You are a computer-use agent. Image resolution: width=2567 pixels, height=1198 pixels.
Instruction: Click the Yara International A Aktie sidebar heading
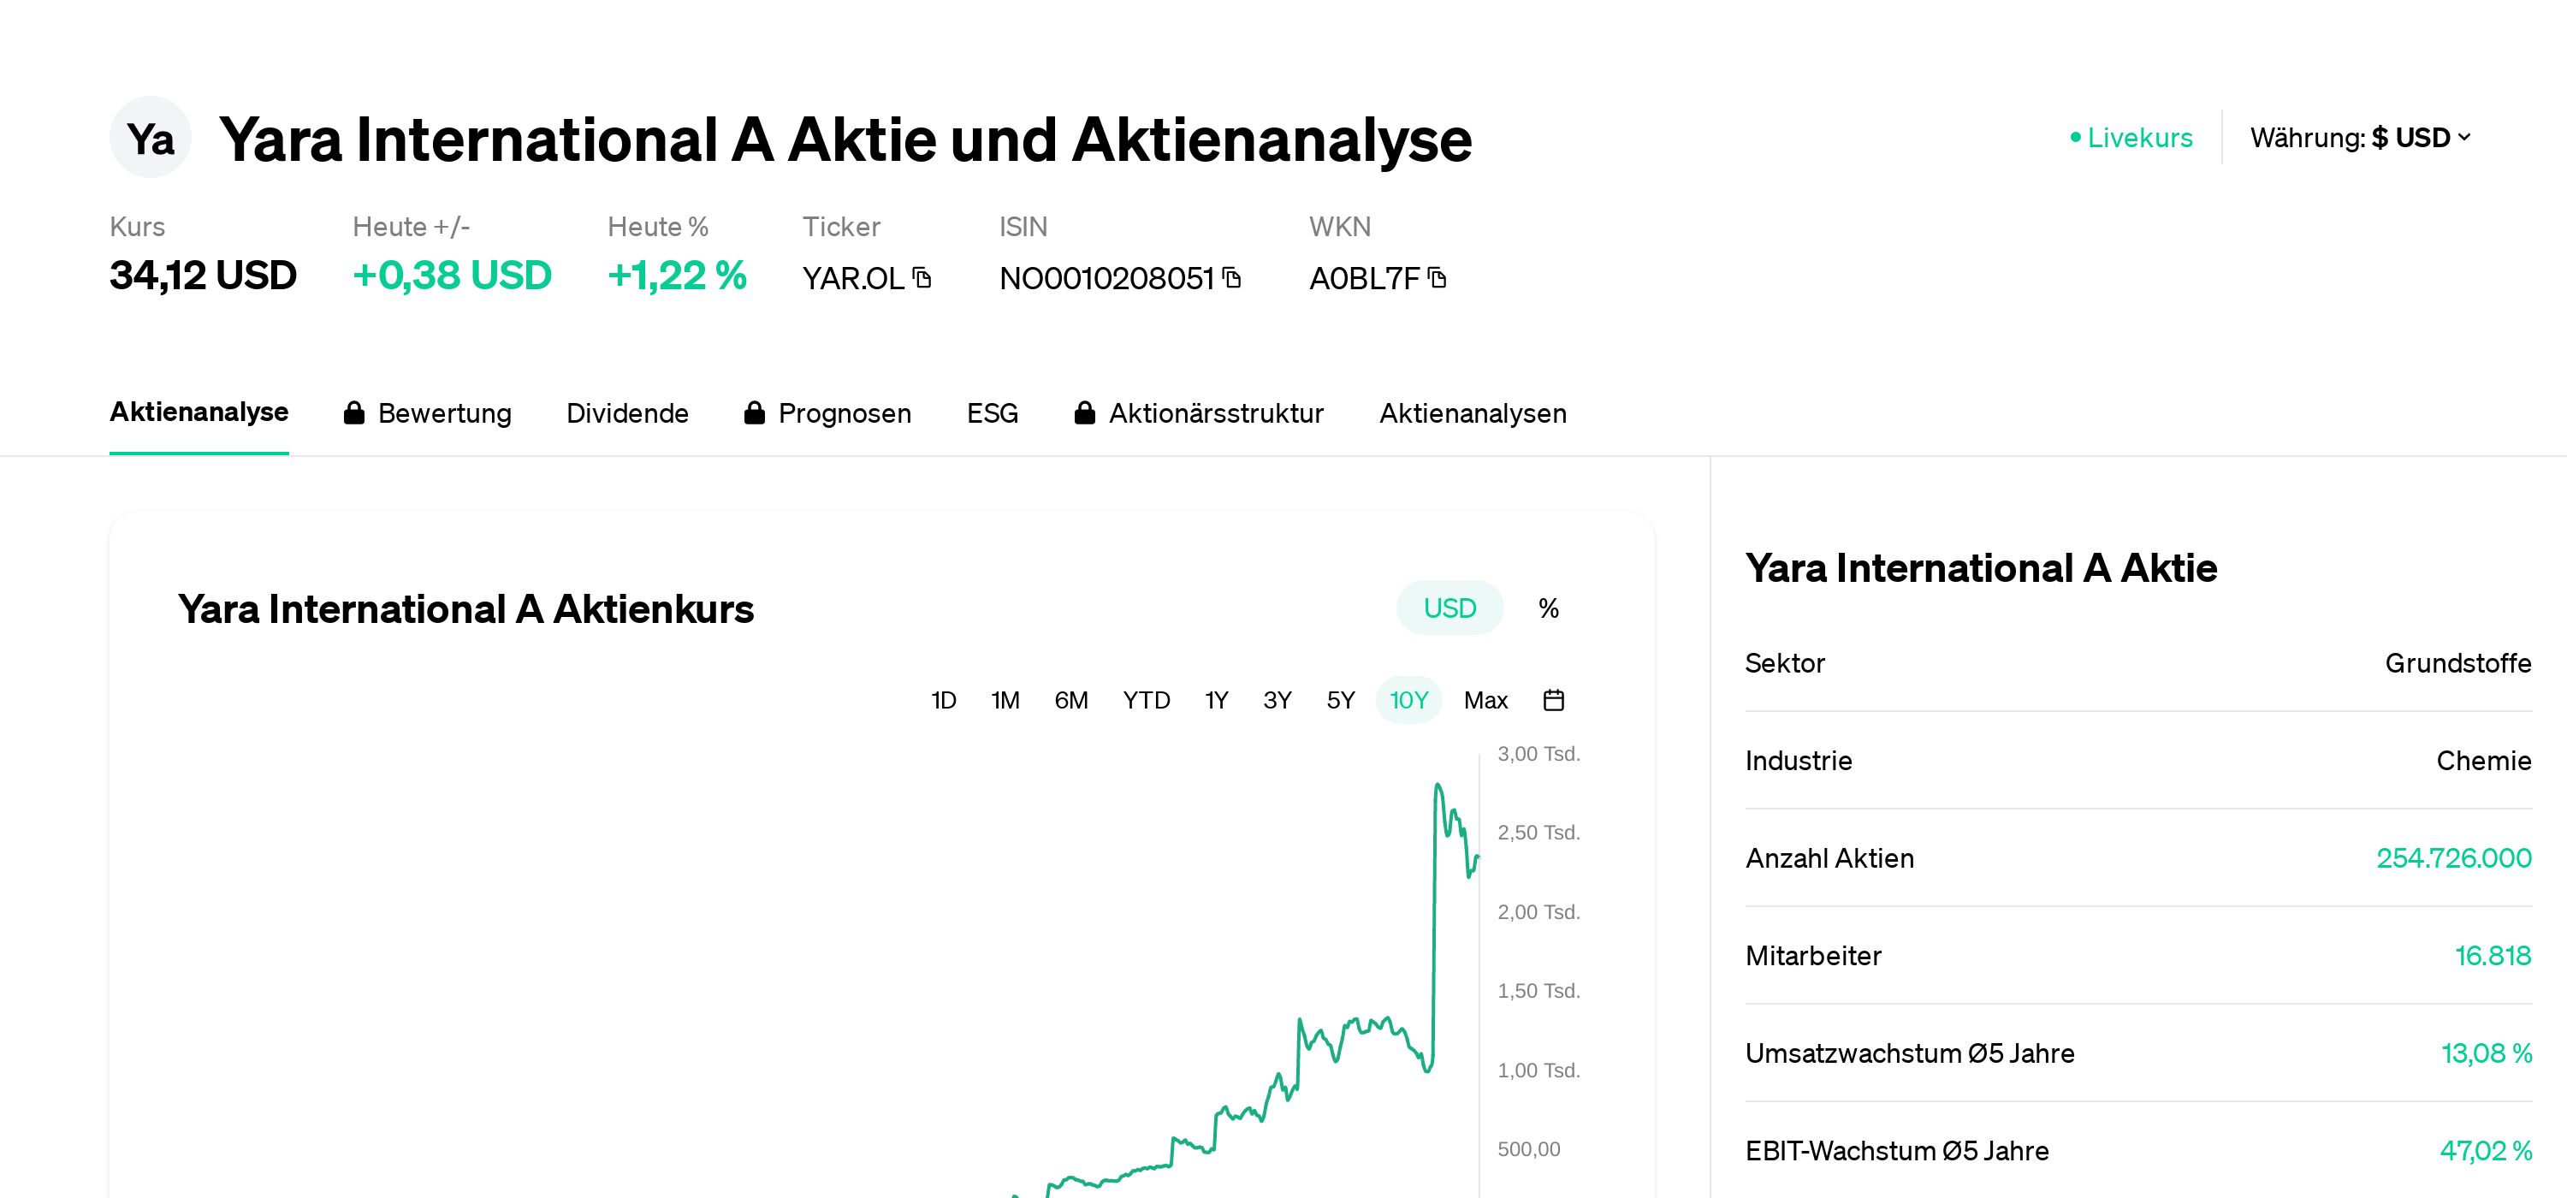pos(1981,568)
